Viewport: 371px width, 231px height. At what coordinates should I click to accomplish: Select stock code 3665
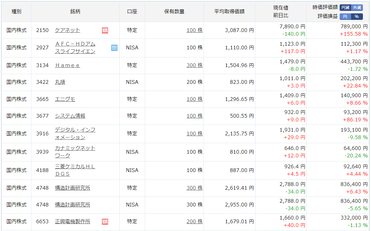click(x=42, y=99)
